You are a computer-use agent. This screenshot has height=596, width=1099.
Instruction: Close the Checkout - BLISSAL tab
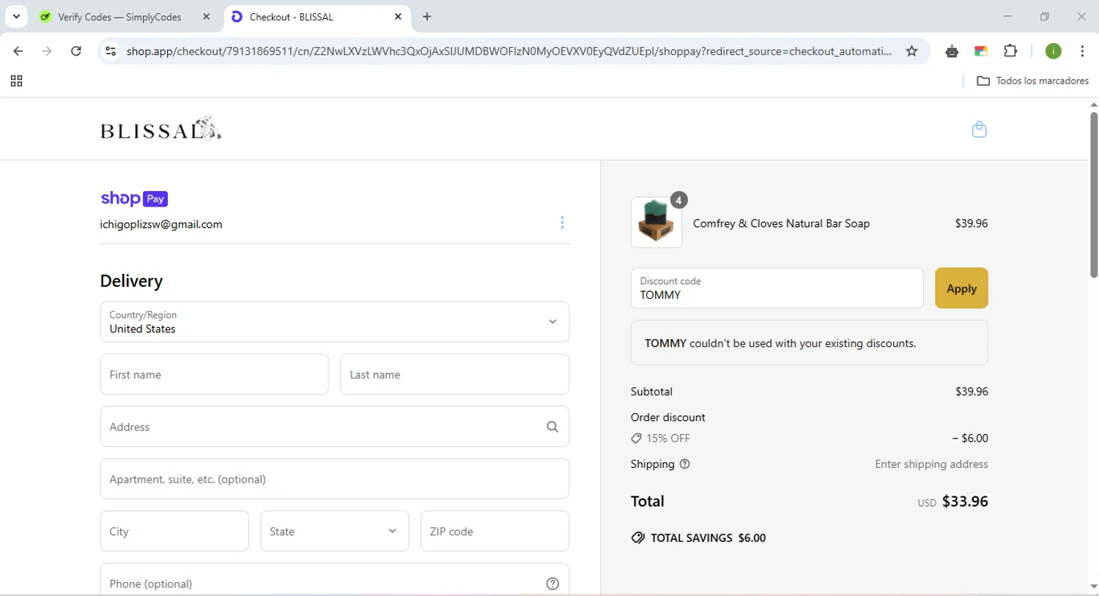(398, 17)
